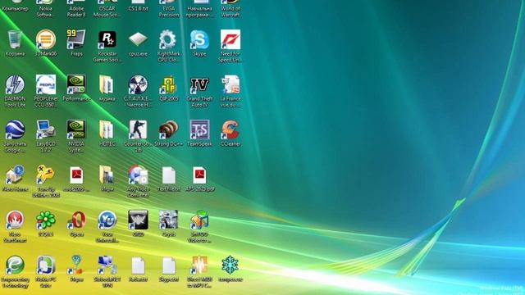525x295 pixels.
Task: Launch the S.T.A.L.K.E.R. game shortcut
Action: 138,84
